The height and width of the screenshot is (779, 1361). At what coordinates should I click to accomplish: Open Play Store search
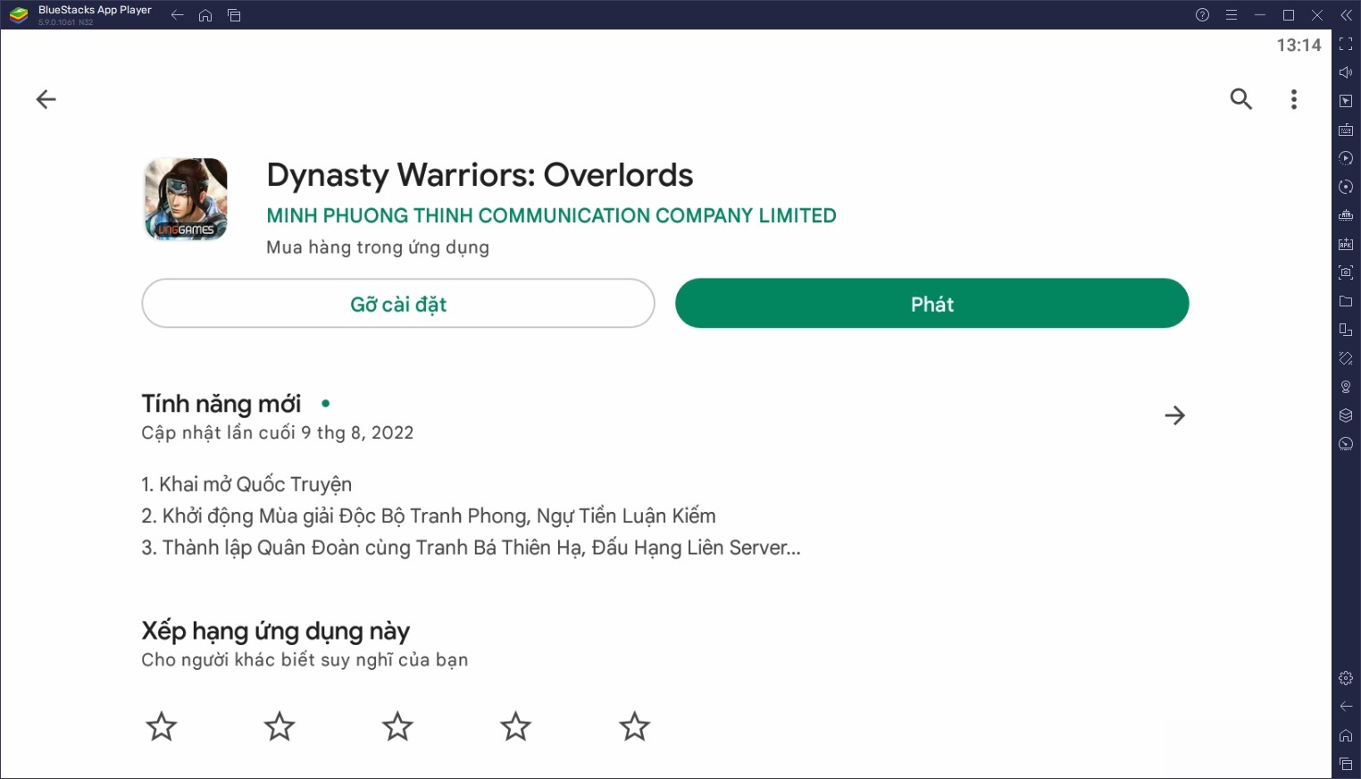pos(1241,99)
